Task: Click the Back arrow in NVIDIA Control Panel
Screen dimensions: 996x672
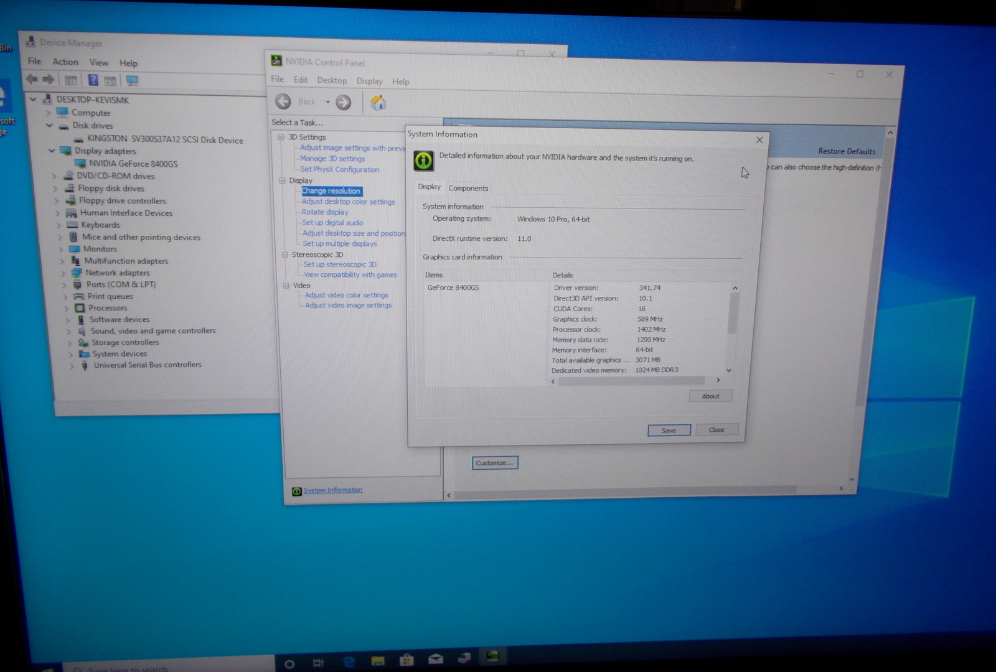Action: [284, 101]
